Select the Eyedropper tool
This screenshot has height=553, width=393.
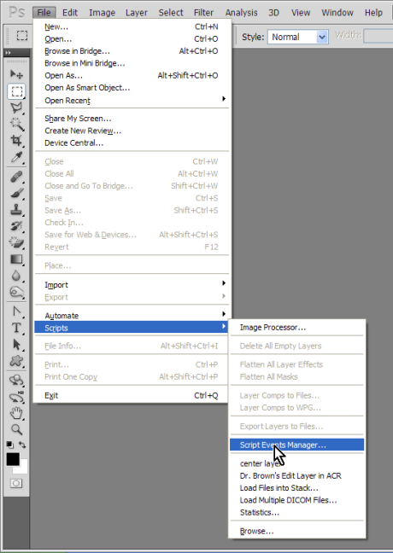pos(16,157)
